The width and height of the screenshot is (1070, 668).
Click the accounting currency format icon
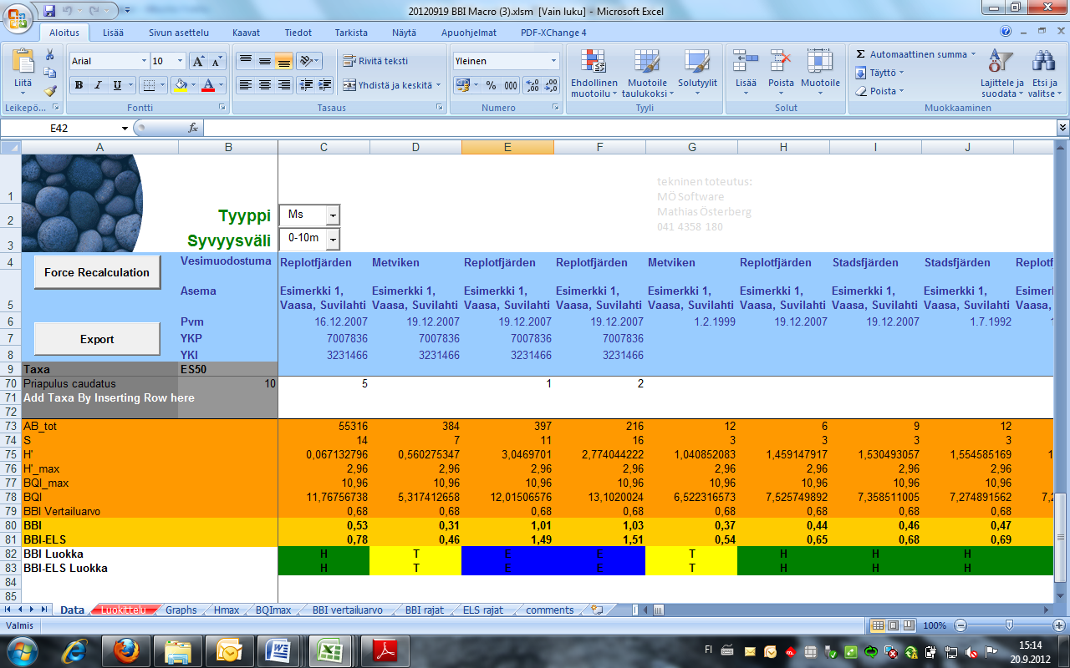click(462, 85)
